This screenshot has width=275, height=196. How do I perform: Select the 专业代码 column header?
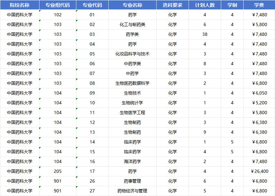[x=92, y=5]
